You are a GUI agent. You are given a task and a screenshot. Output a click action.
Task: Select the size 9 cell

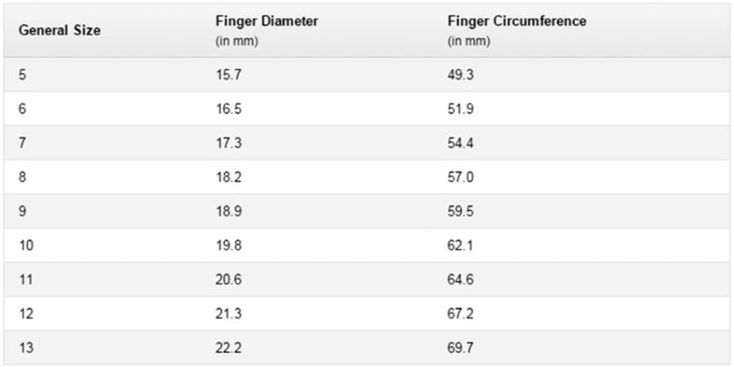[22, 210]
